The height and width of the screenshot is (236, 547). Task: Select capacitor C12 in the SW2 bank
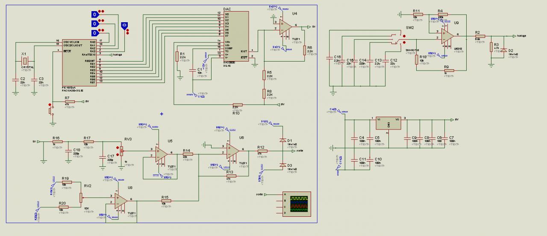(x=385, y=62)
